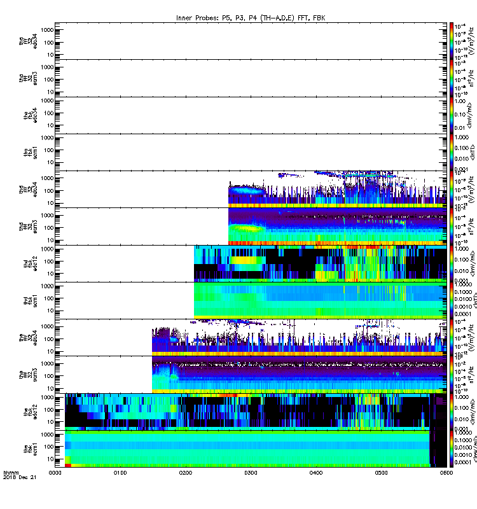
Task: Click the "tha fff 32 edc34" panel label
Action: (28, 41)
